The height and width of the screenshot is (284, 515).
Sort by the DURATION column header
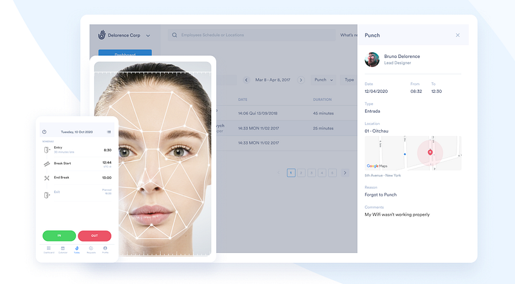(323, 99)
